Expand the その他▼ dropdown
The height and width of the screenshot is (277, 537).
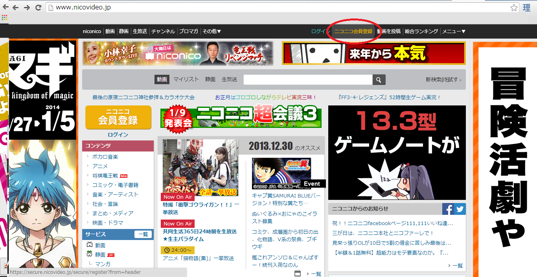[212, 31]
